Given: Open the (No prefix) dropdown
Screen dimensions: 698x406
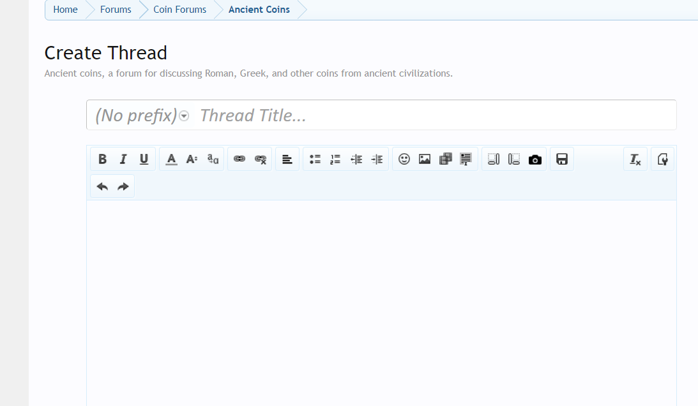Looking at the screenshot, I should tap(142, 116).
